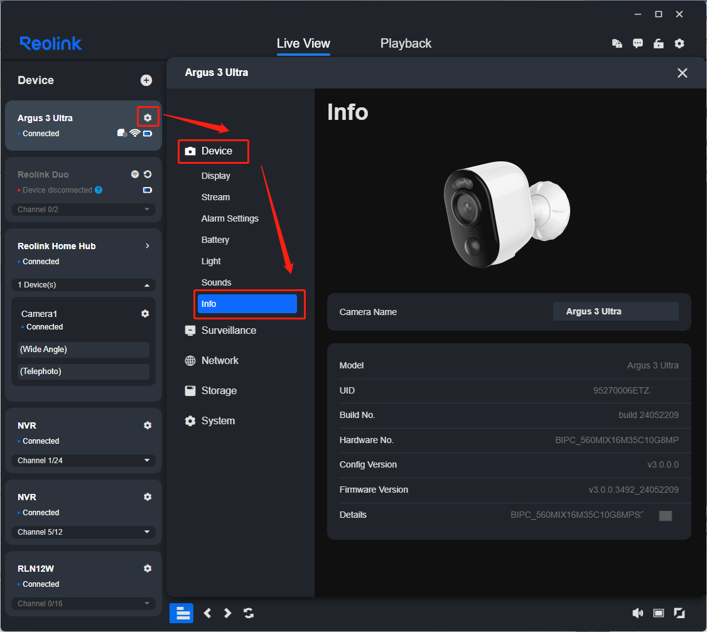Expand the Network settings section
Screen dimensions: 707x632
[x=212, y=361]
